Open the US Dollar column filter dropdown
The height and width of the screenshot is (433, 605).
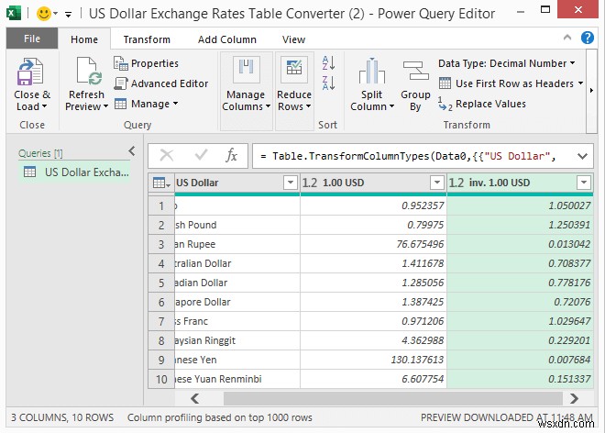[291, 183]
